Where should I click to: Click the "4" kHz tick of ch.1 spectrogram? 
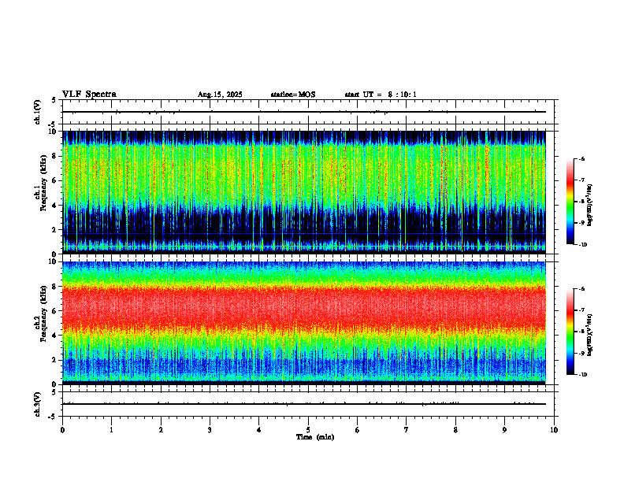[56, 206]
